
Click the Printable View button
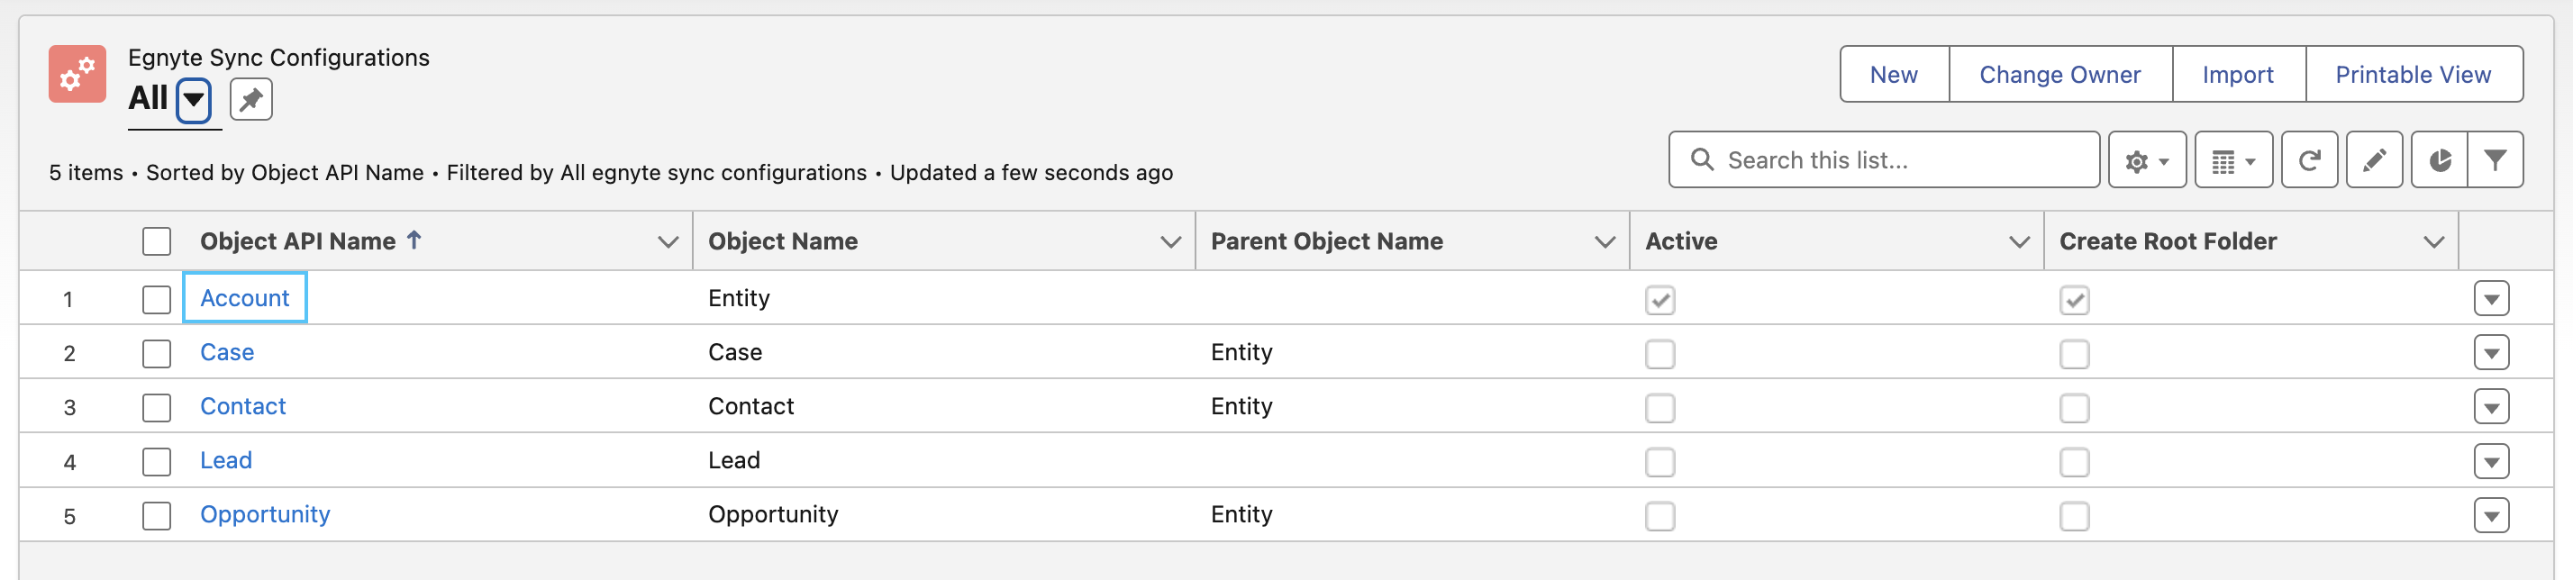(2414, 75)
